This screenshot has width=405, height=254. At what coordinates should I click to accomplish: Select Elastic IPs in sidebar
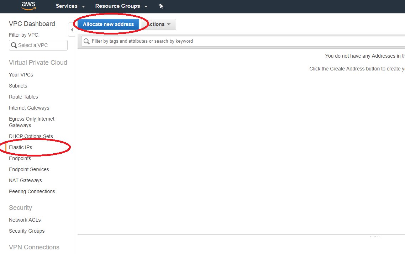pos(20,147)
